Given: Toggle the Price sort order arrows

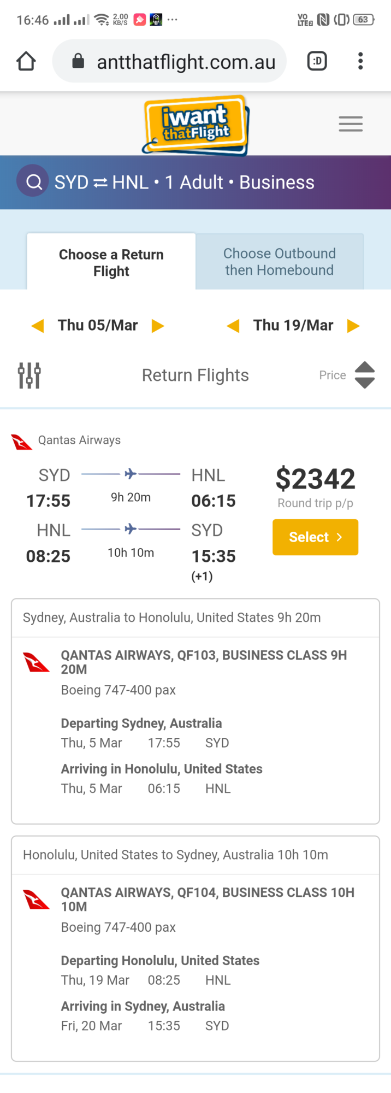Looking at the screenshot, I should (x=364, y=375).
